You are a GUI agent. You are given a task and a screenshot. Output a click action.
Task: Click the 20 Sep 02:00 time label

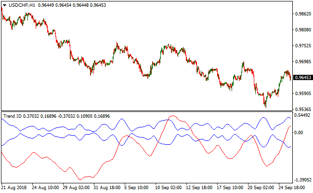pos(261,188)
